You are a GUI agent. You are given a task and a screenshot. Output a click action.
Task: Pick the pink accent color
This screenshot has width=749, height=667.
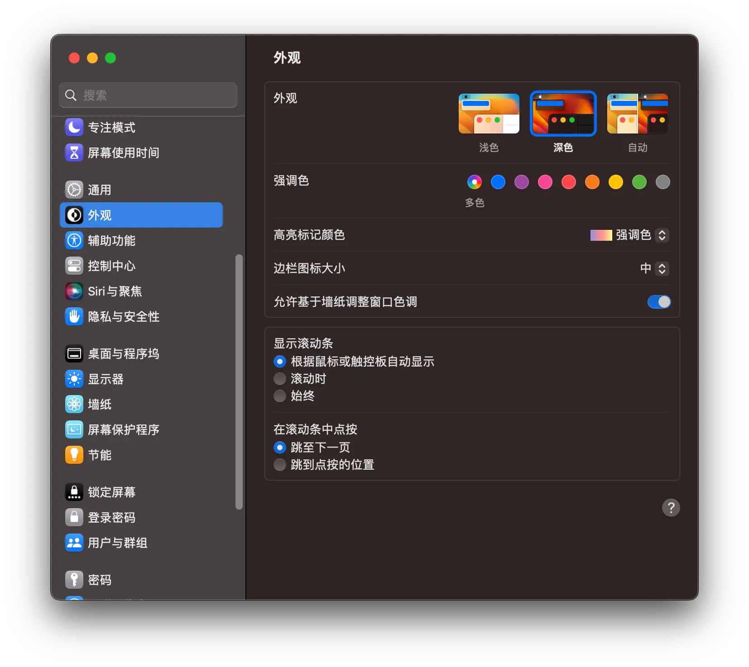[x=545, y=182]
